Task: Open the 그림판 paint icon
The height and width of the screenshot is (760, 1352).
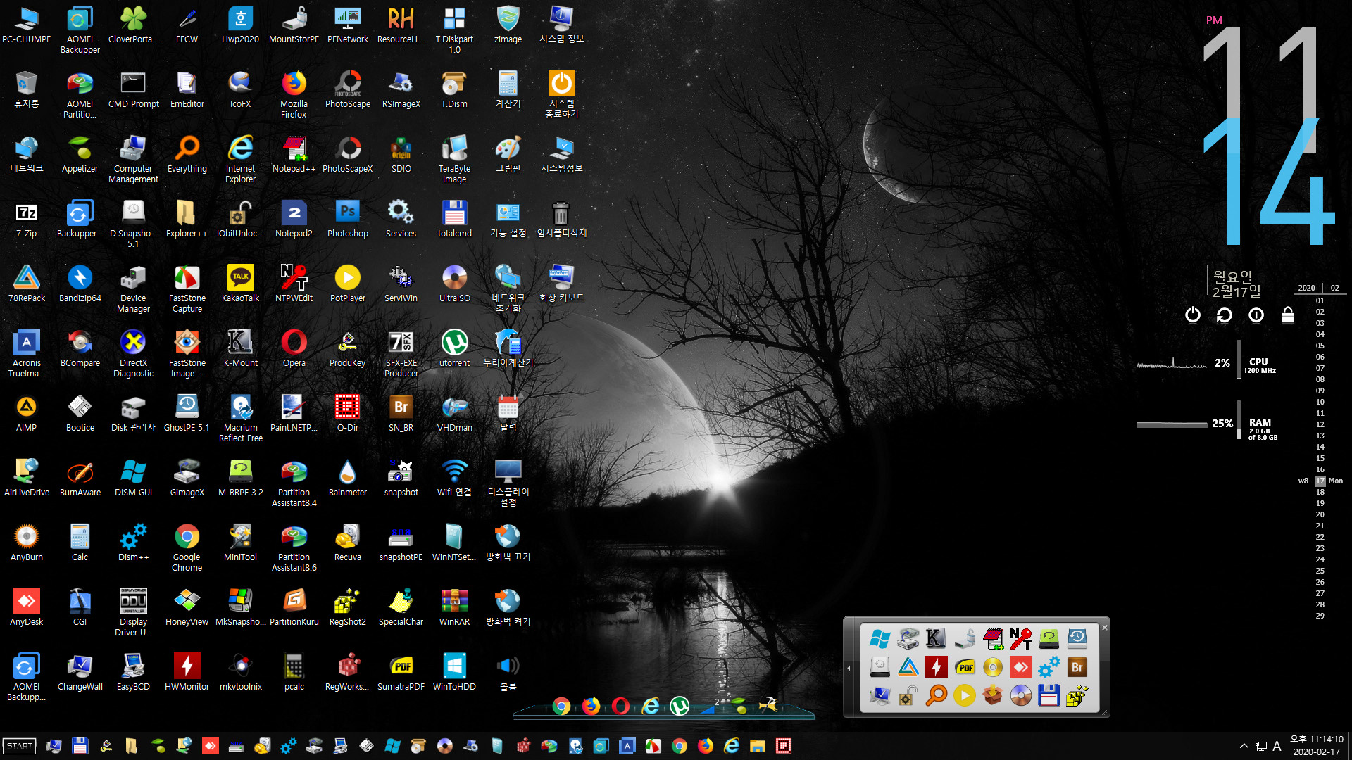Action: (x=508, y=154)
